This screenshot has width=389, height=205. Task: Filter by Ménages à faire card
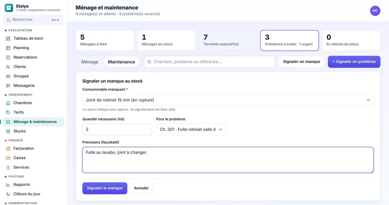[105, 41]
